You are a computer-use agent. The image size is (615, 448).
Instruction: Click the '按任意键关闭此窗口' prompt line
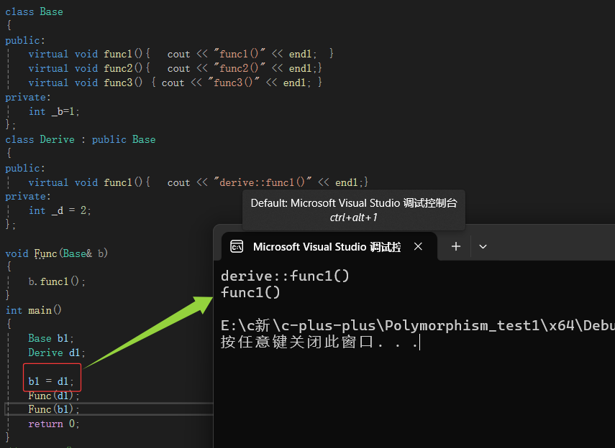click(319, 342)
